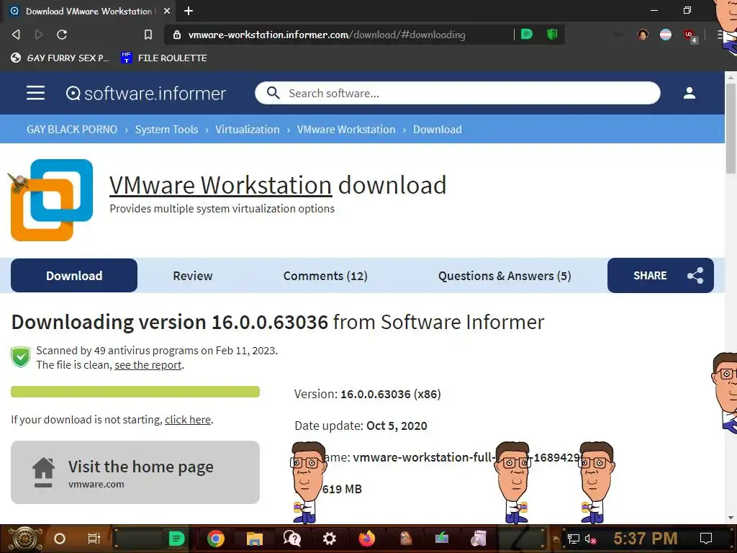Click the magnifier search icon
The width and height of the screenshot is (737, 553).
(273, 93)
